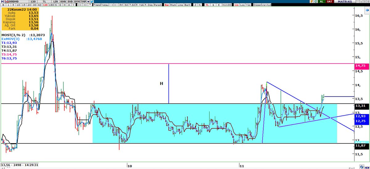
Task: Select the 10 minute timeframe
Action: click(x=18, y=5)
